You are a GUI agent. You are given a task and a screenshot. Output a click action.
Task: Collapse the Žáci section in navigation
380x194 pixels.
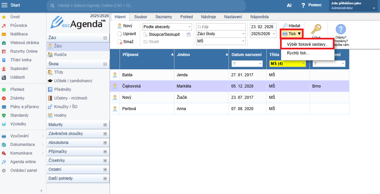(x=105, y=38)
